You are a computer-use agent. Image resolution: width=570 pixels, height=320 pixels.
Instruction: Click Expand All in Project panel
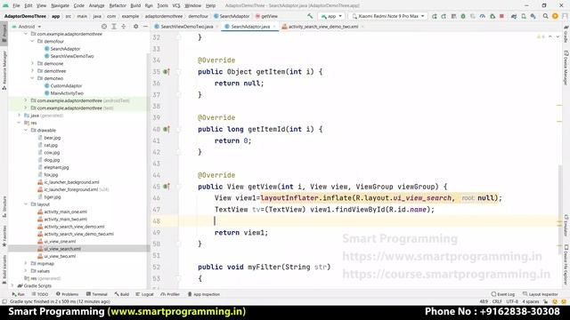click(x=114, y=27)
